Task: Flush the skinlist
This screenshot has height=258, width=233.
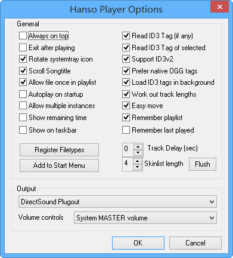Action: [203, 164]
